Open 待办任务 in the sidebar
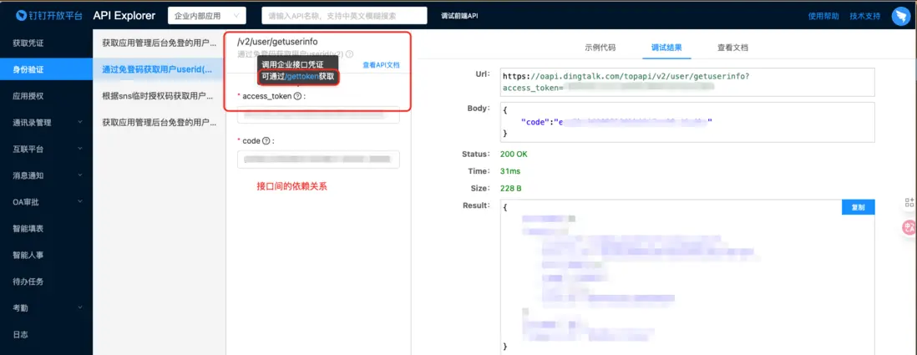This screenshot has width=917, height=355. [x=46, y=281]
